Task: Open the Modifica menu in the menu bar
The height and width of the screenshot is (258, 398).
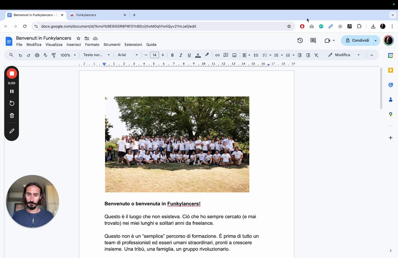Action: 34,45
